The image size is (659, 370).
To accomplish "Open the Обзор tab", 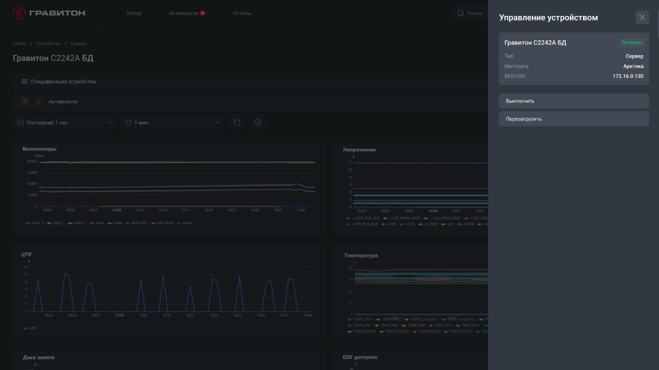I will (x=134, y=13).
